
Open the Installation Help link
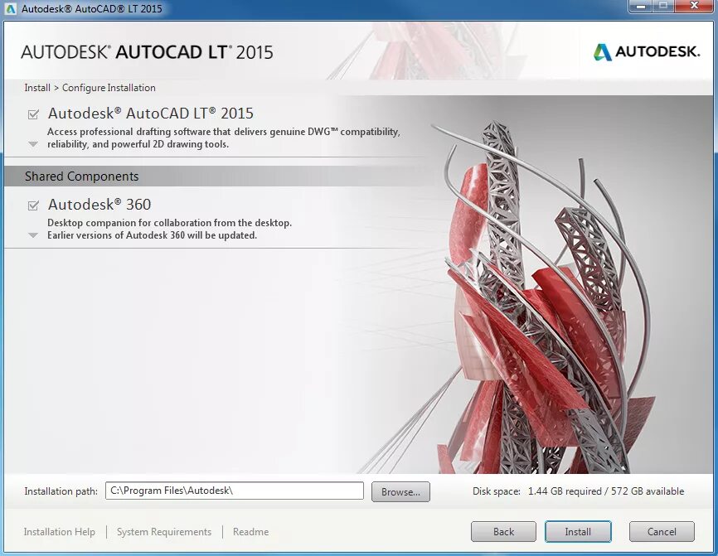(x=60, y=532)
